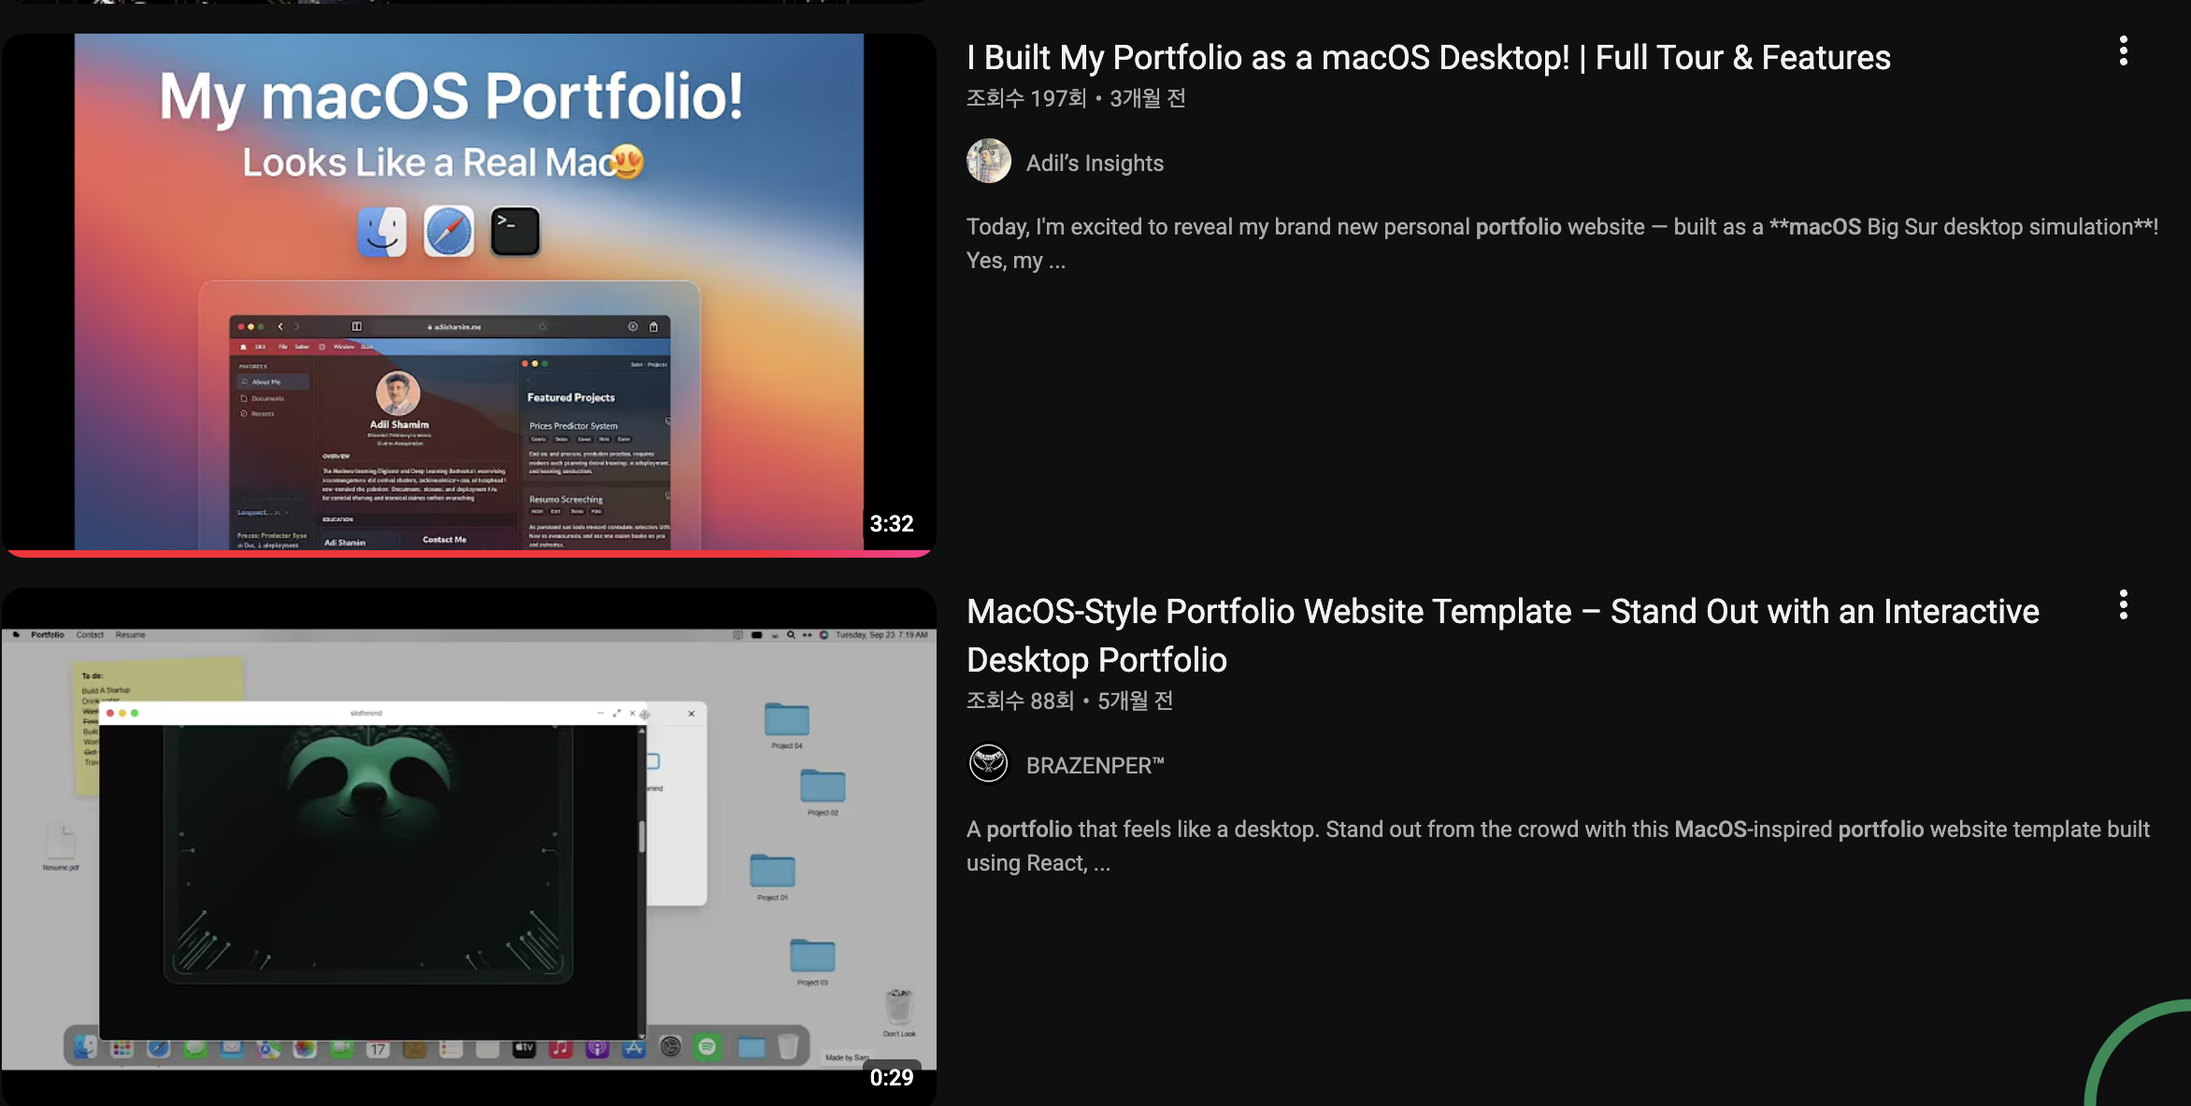This screenshot has height=1106, width=2191.
Task: Click the red watch-progress bar under first thumbnail
Action: 467,553
